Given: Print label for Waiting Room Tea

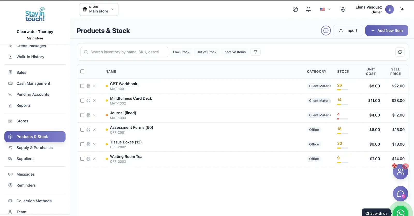Looking at the screenshot, I should coord(88,159).
